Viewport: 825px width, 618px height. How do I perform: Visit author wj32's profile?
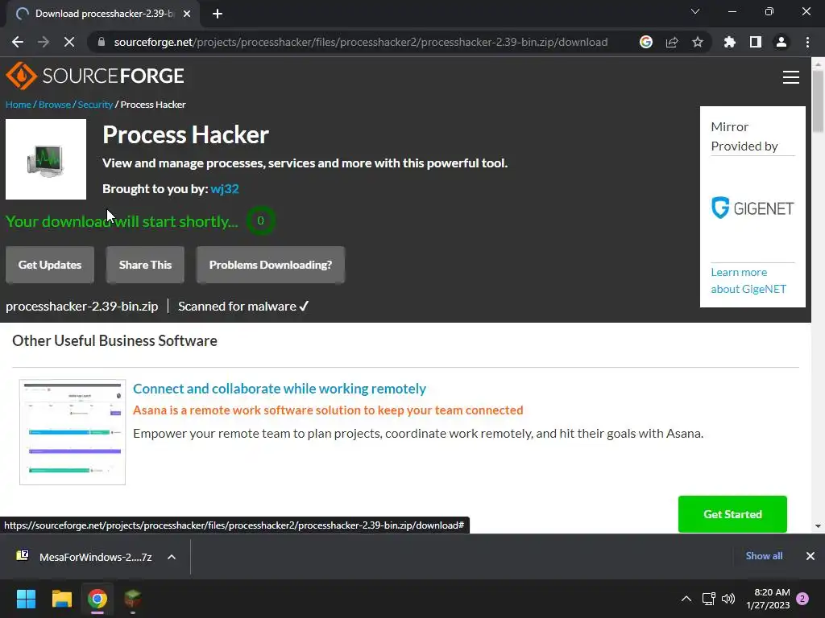pos(225,188)
